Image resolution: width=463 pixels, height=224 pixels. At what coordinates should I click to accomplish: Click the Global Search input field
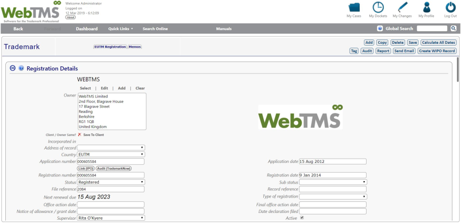[432, 28]
